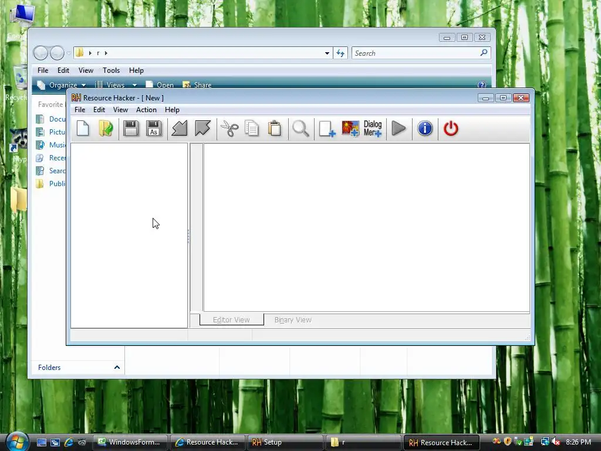Open the Action menu
601x451 pixels.
point(146,110)
